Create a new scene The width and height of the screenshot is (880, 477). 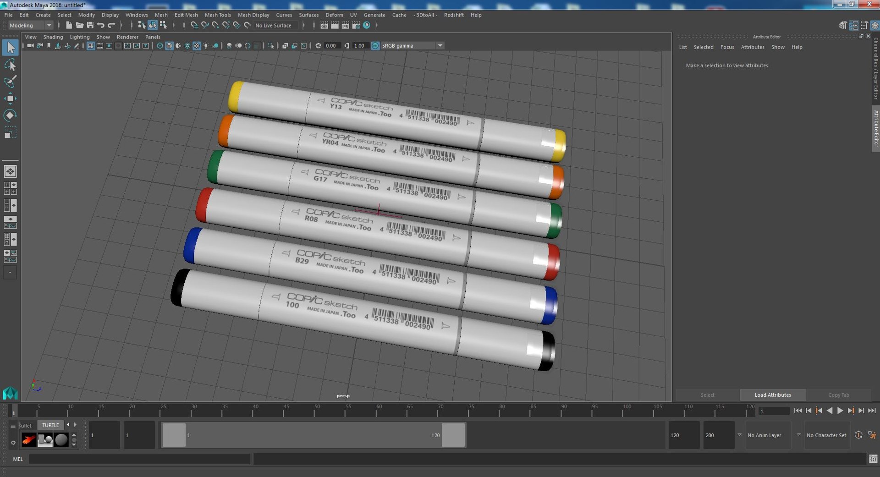69,25
